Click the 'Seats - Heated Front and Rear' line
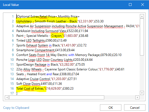This screenshot has width=149, height=112. 47,74
